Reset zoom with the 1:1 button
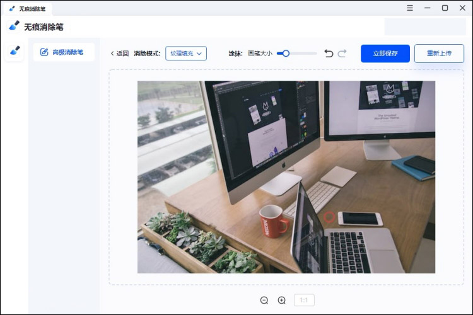This screenshot has width=473, height=315. point(304,301)
